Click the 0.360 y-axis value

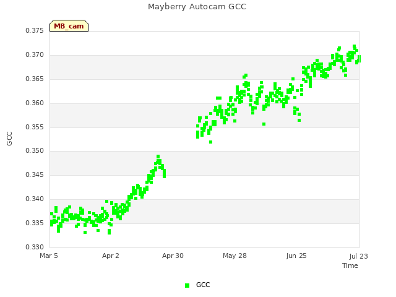(35, 103)
